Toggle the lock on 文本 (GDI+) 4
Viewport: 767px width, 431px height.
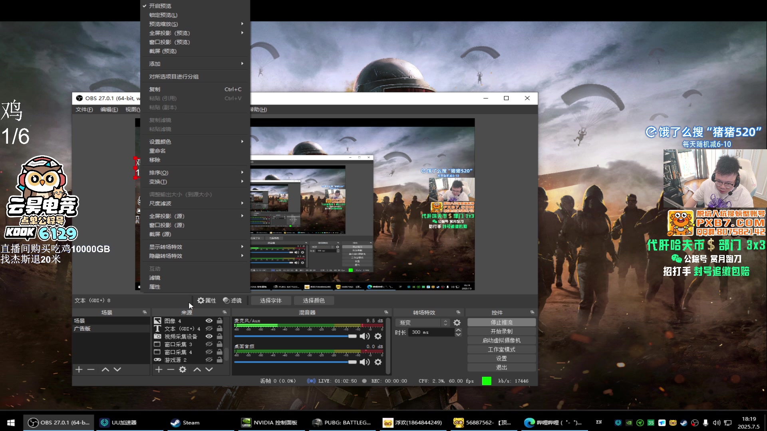pyautogui.click(x=219, y=329)
